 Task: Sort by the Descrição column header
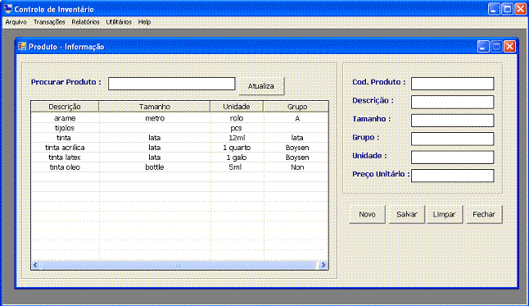click(65, 107)
